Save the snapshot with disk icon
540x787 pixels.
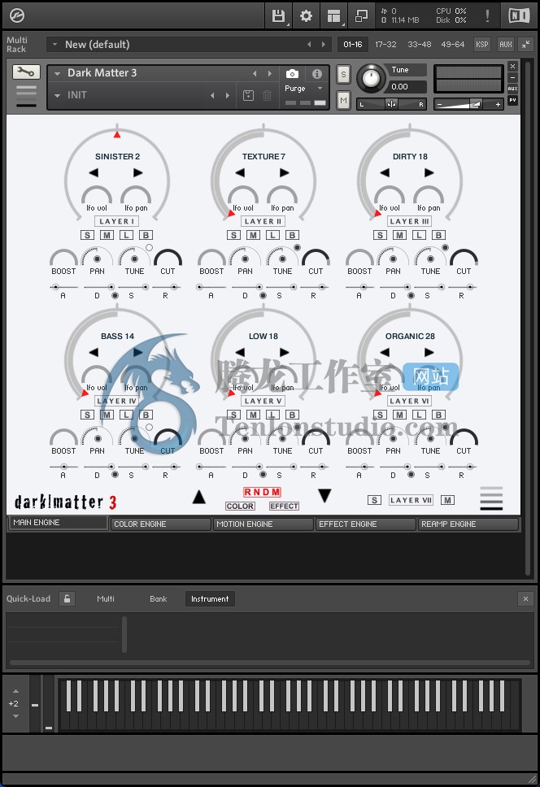click(x=248, y=95)
